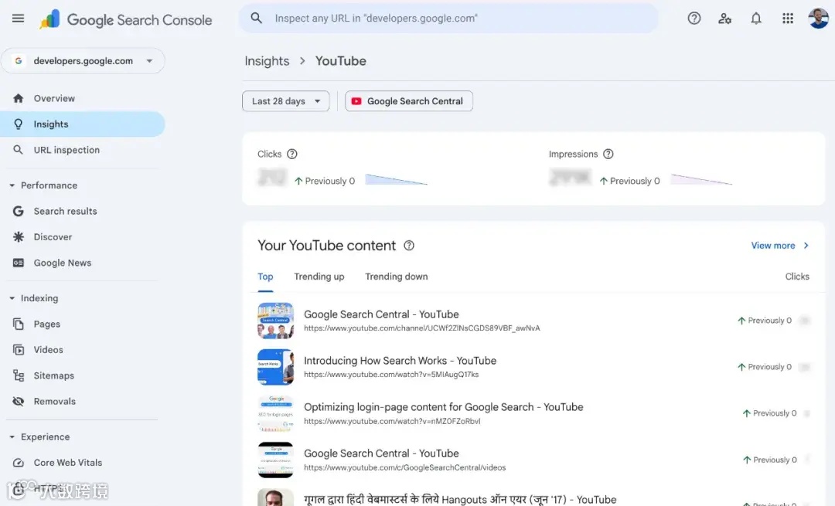Navigate to Insights breadcrumb
835x506 pixels.
(x=267, y=61)
